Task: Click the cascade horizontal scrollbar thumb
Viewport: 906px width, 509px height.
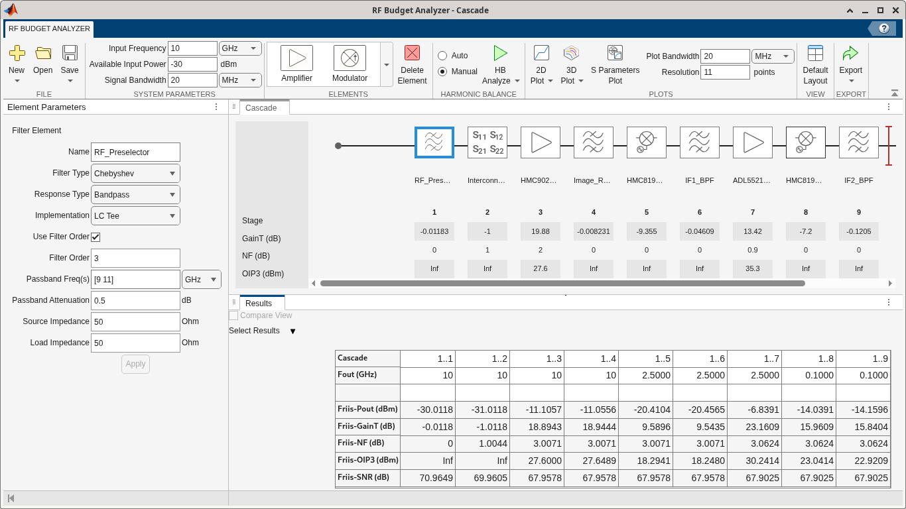Action: 562,283
